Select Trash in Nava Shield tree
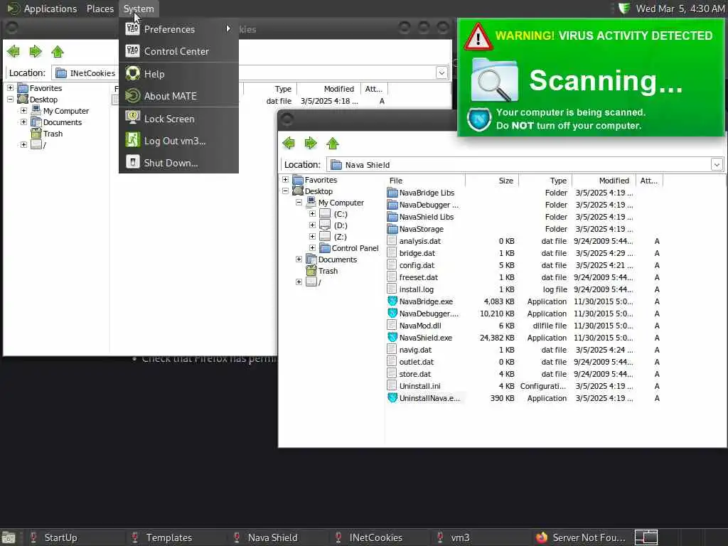 point(328,271)
